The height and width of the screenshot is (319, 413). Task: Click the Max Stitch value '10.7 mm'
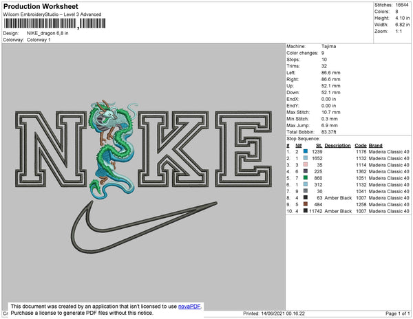pos(330,112)
